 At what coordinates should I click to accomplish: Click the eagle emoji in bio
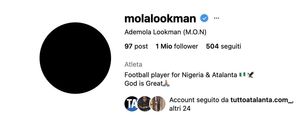(250, 75)
